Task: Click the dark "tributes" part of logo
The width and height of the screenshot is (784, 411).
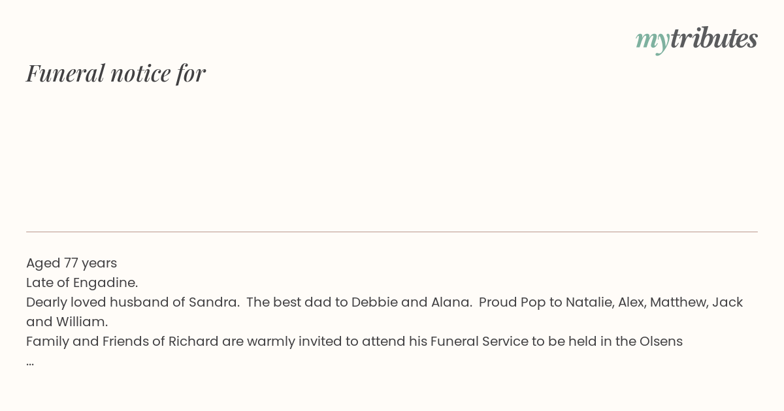Action: coord(714,38)
